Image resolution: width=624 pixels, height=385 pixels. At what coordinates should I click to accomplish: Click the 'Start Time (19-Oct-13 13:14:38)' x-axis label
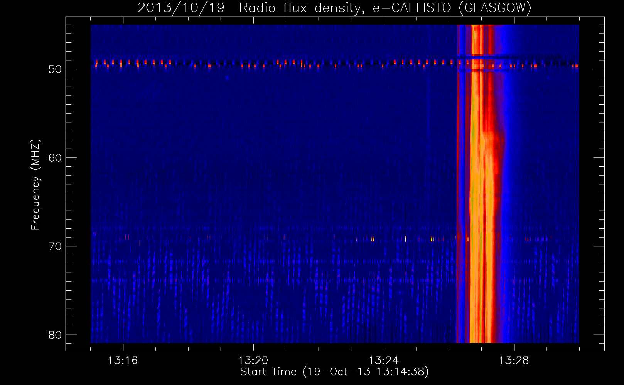334,372
